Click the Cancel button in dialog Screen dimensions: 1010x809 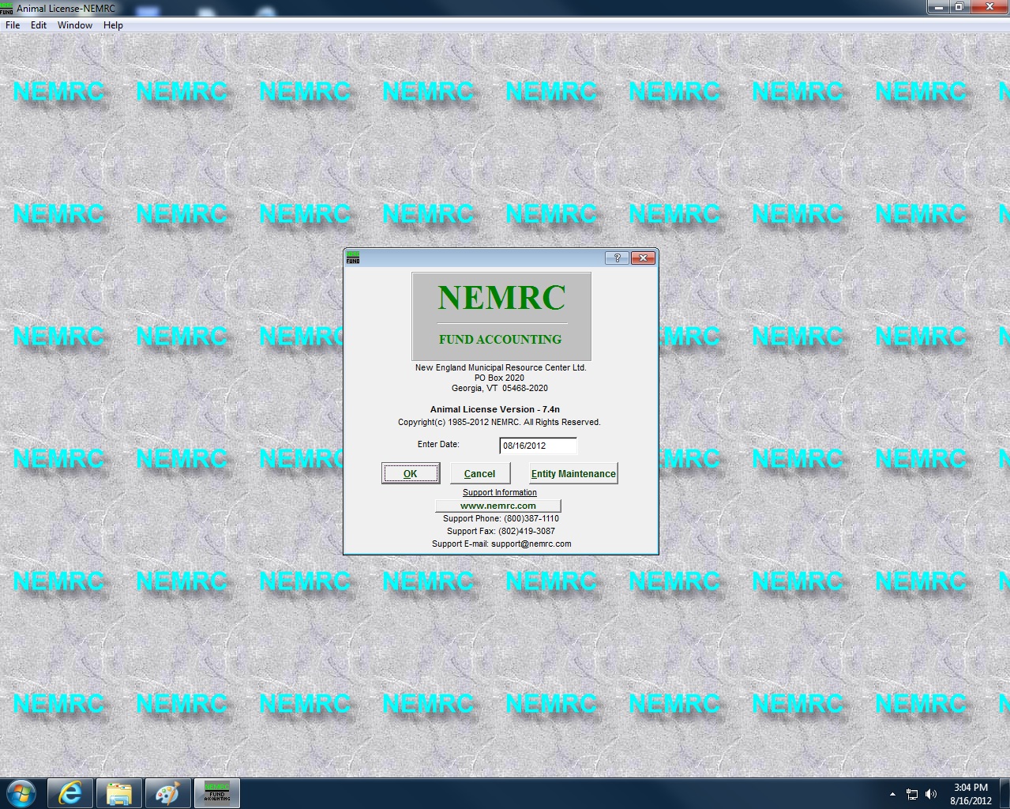[x=479, y=473]
